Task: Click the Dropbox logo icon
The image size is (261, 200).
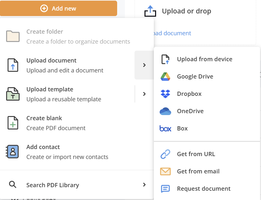Action: (x=165, y=94)
